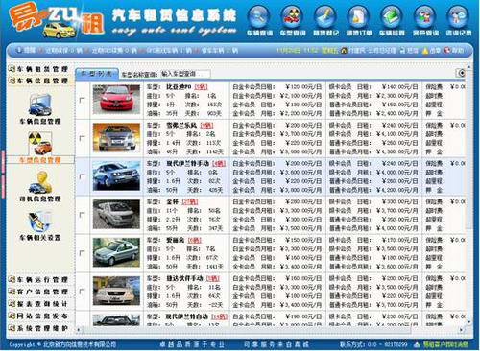
Task: Open 车辆相关设置 sidebar pen icon
Action: [x=39, y=222]
